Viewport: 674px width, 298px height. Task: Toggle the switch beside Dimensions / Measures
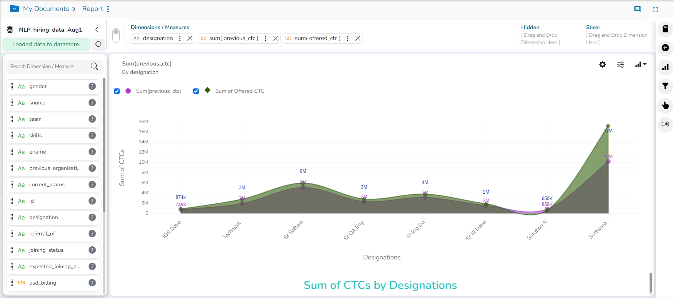click(116, 35)
